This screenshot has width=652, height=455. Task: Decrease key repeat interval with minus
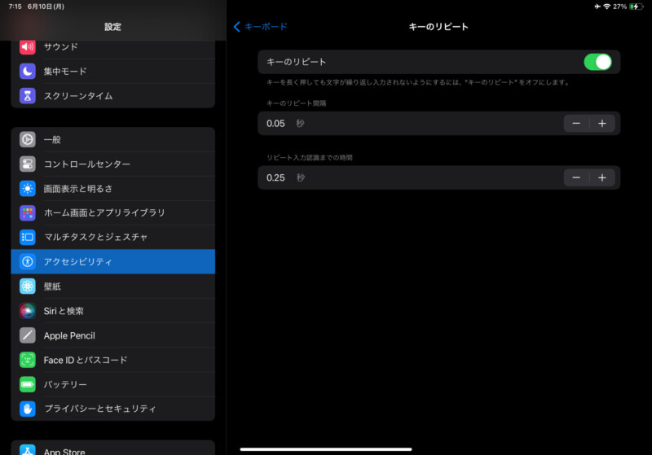[576, 124]
